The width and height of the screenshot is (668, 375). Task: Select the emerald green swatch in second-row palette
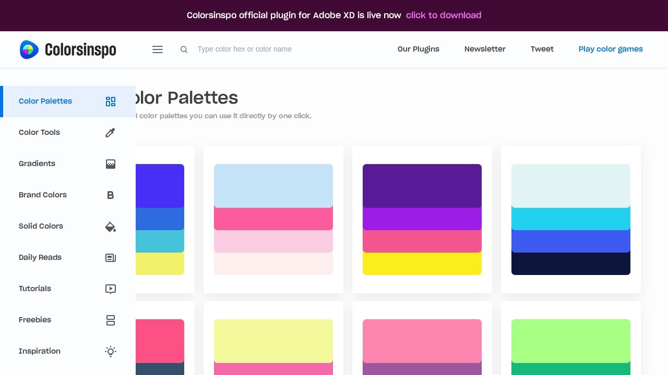pos(571,369)
